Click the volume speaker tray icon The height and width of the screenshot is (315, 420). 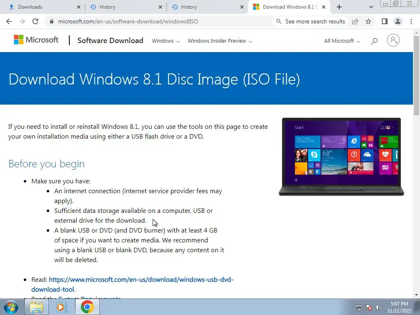pyautogui.click(x=379, y=307)
